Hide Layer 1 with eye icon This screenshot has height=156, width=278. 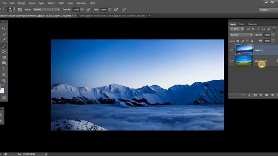(x=232, y=50)
